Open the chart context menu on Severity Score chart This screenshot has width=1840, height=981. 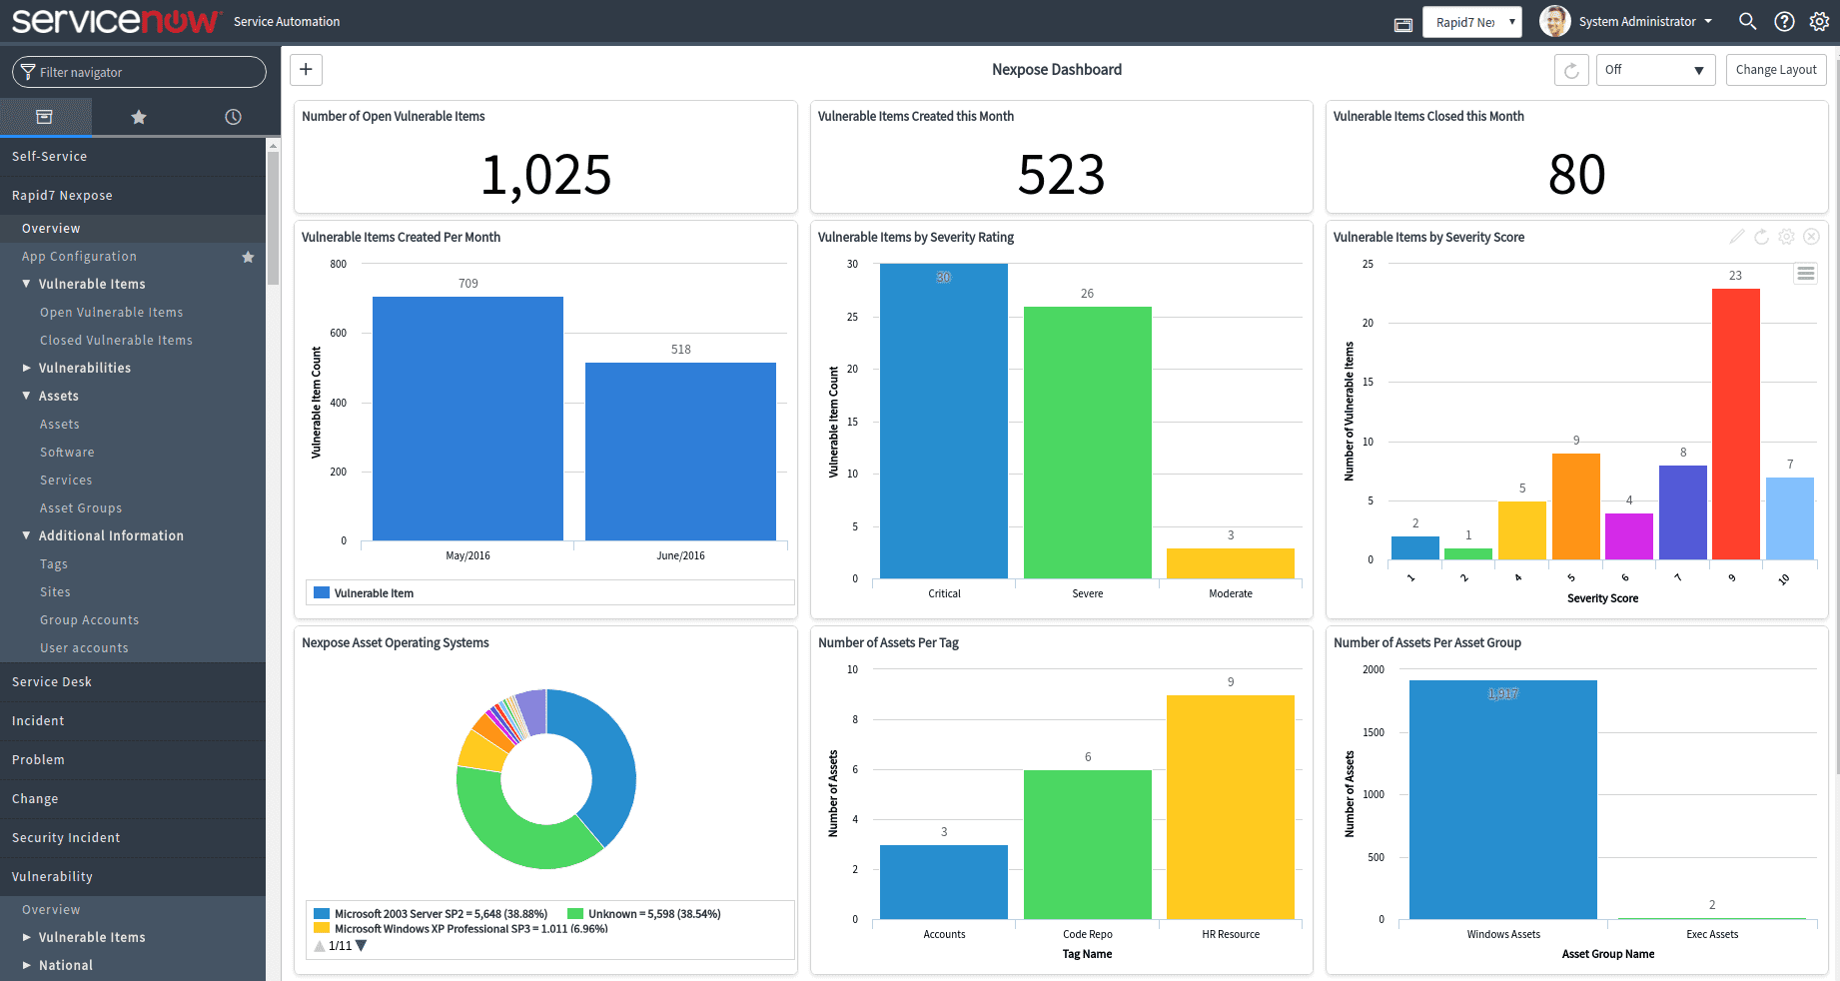(x=1805, y=273)
